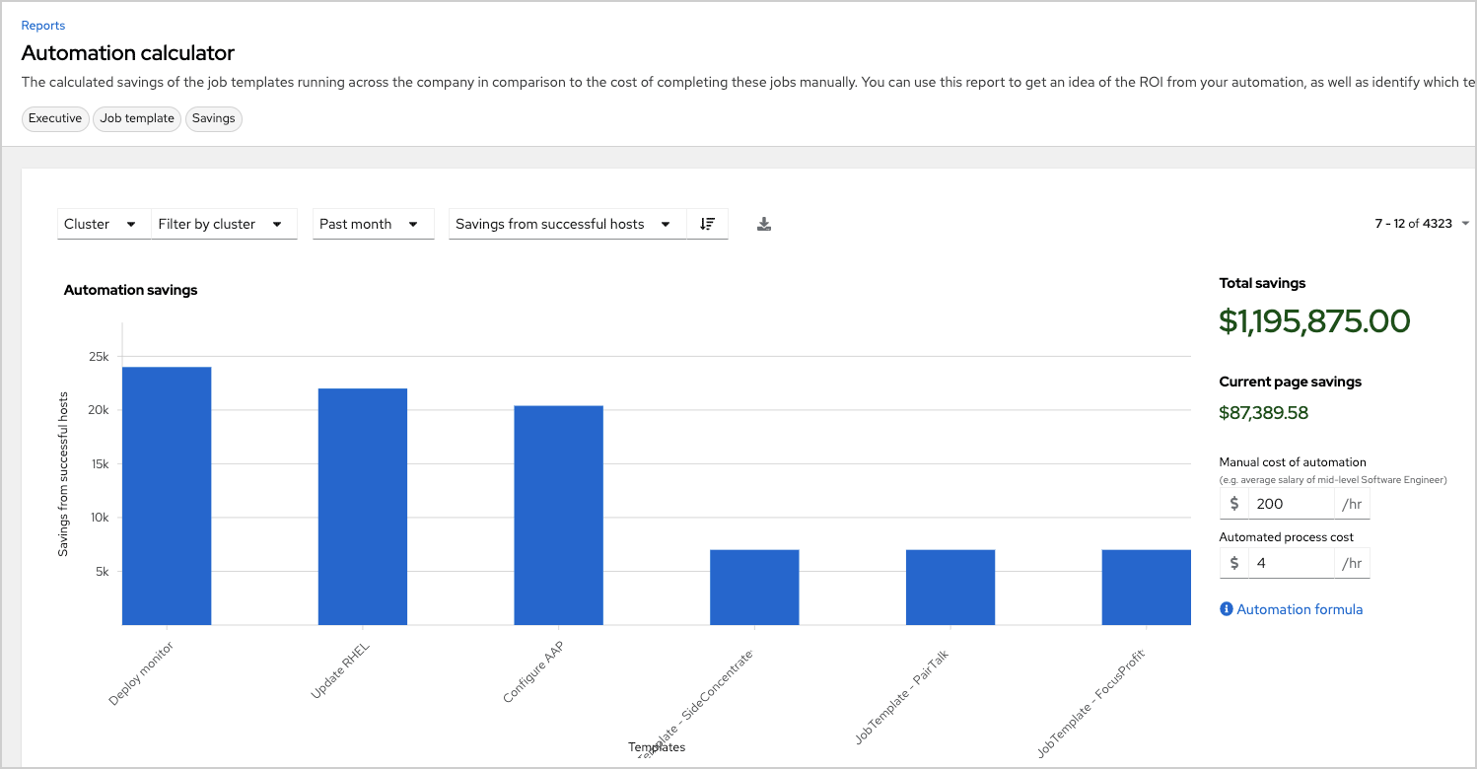Viewport: 1477px width, 769px height.
Task: Click the info icon beside Automation formula
Action: coord(1227,609)
